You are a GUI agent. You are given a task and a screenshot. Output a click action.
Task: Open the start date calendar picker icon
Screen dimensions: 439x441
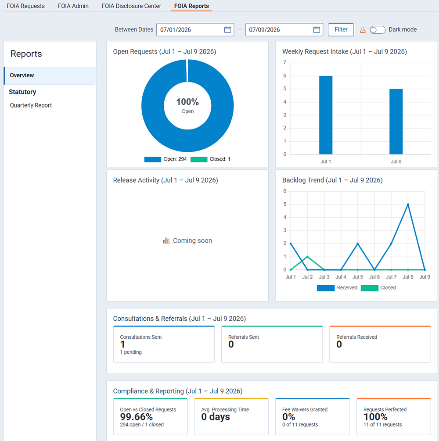227,29
